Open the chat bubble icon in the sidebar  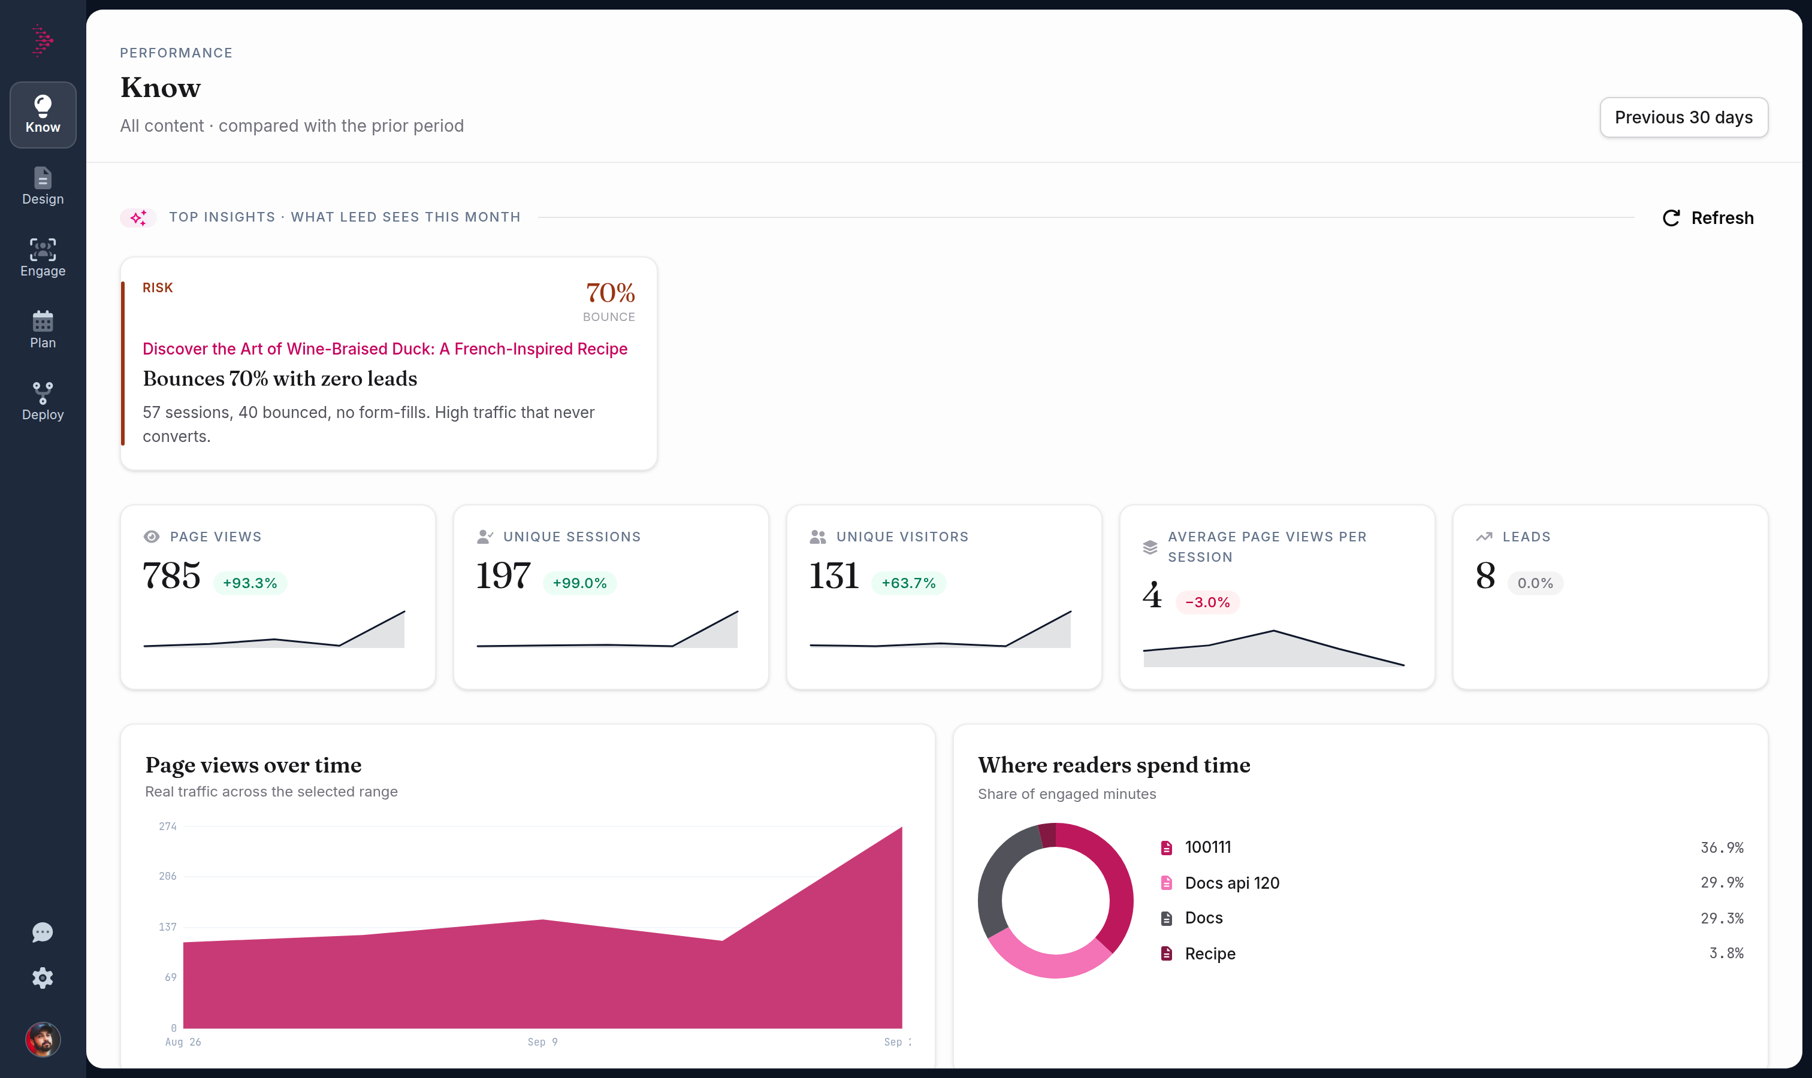(43, 932)
